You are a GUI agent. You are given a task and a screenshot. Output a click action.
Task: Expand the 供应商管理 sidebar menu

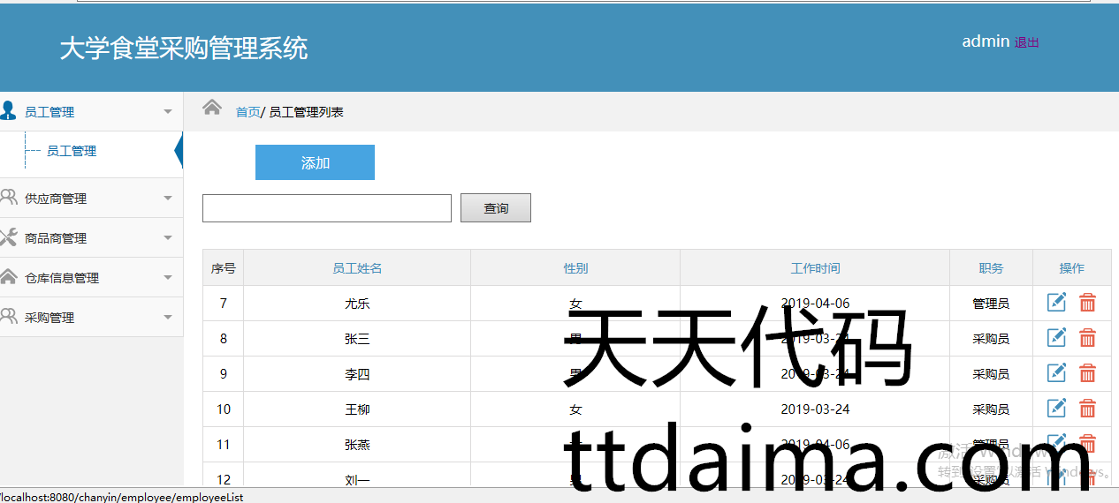click(88, 199)
